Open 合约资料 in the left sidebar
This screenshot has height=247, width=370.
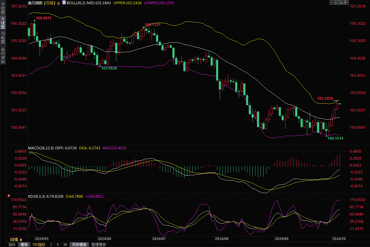tap(3, 56)
